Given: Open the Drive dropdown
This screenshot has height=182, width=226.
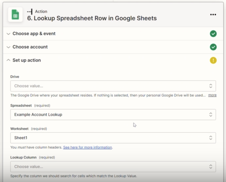Looking at the screenshot, I should (x=113, y=86).
